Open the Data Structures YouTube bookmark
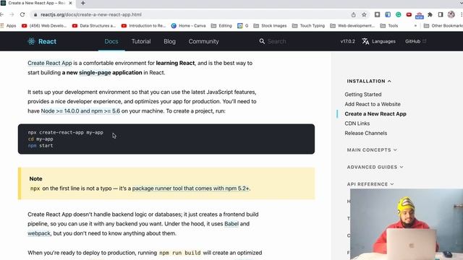This screenshot has height=260, width=463. click(94, 26)
